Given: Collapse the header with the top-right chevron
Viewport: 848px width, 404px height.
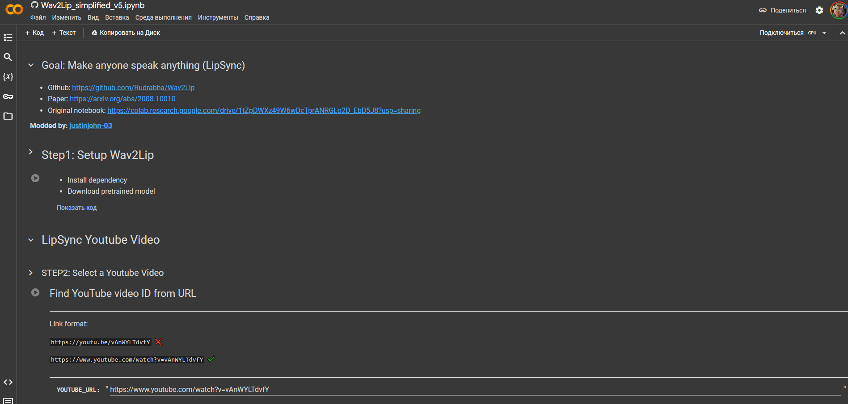Looking at the screenshot, I should click(x=843, y=33).
